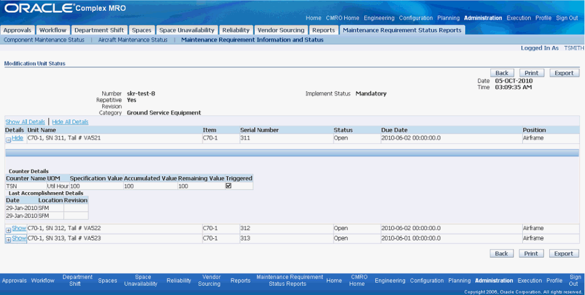Click the bottom Print button
Screen dimensions: 585x295
531,254
